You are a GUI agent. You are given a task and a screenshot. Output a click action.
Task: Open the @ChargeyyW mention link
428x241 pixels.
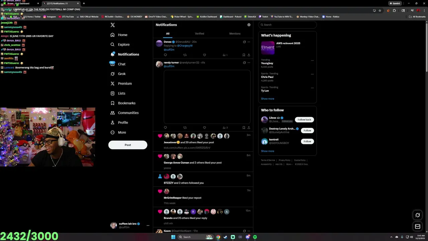pos(185,46)
